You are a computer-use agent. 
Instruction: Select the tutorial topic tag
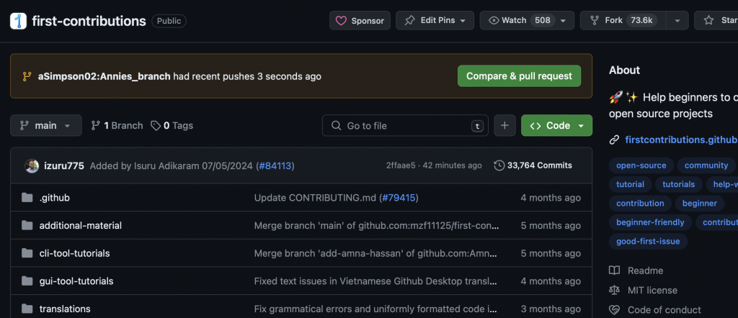click(630, 184)
